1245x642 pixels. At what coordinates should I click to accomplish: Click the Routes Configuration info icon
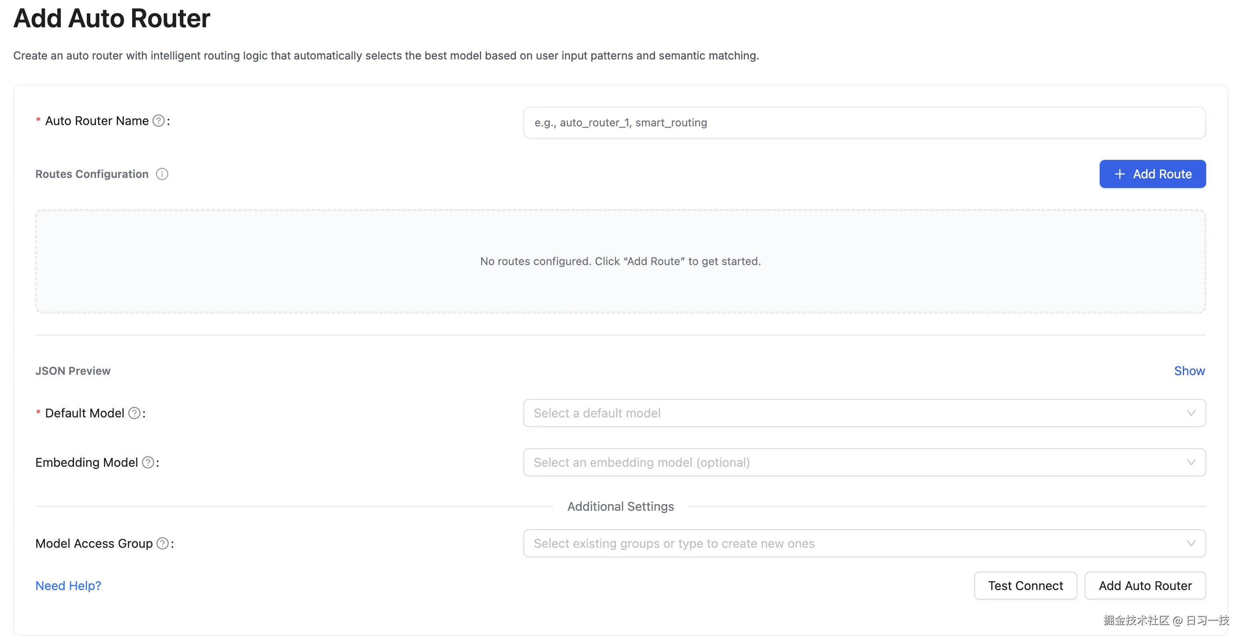[162, 174]
